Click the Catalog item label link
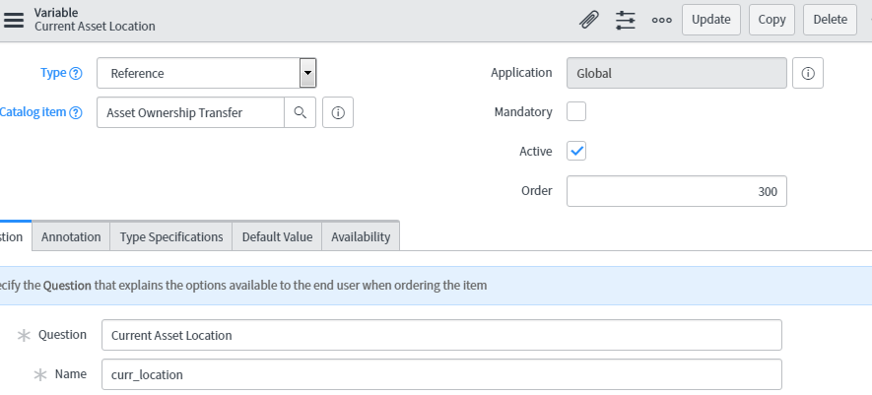872x395 pixels. tap(33, 112)
